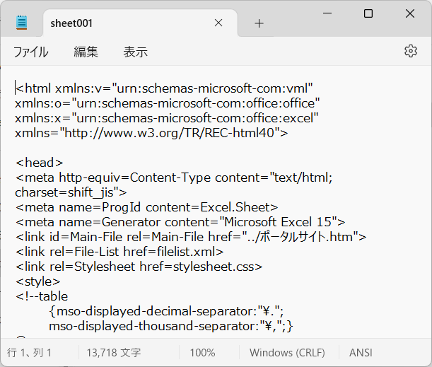This screenshot has width=432, height=367.
Task: Close the Notepad window
Action: [x=411, y=13]
